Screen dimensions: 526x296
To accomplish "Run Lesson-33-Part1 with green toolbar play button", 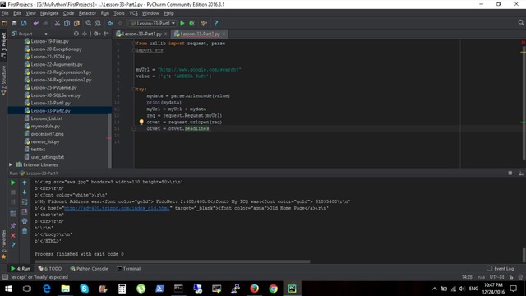I will pos(182,23).
